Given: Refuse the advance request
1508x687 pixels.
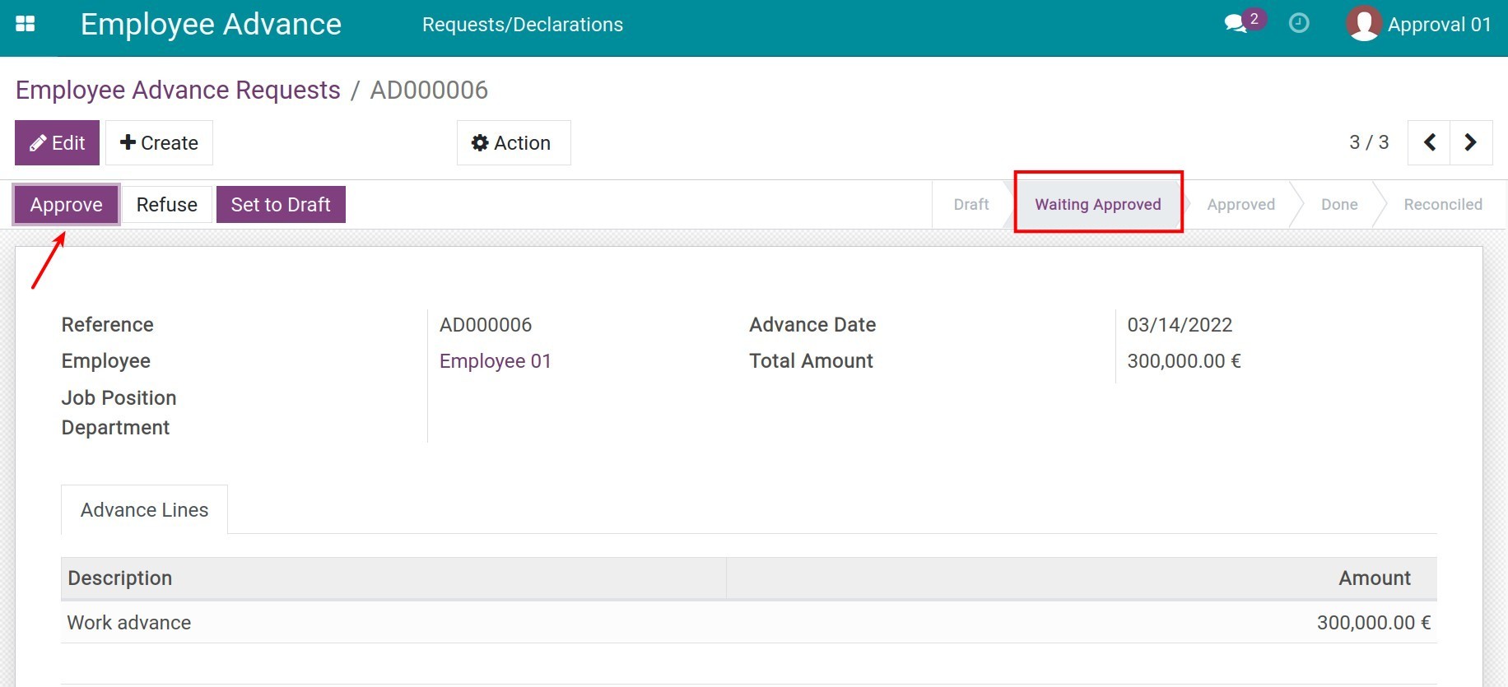Looking at the screenshot, I should click(167, 205).
